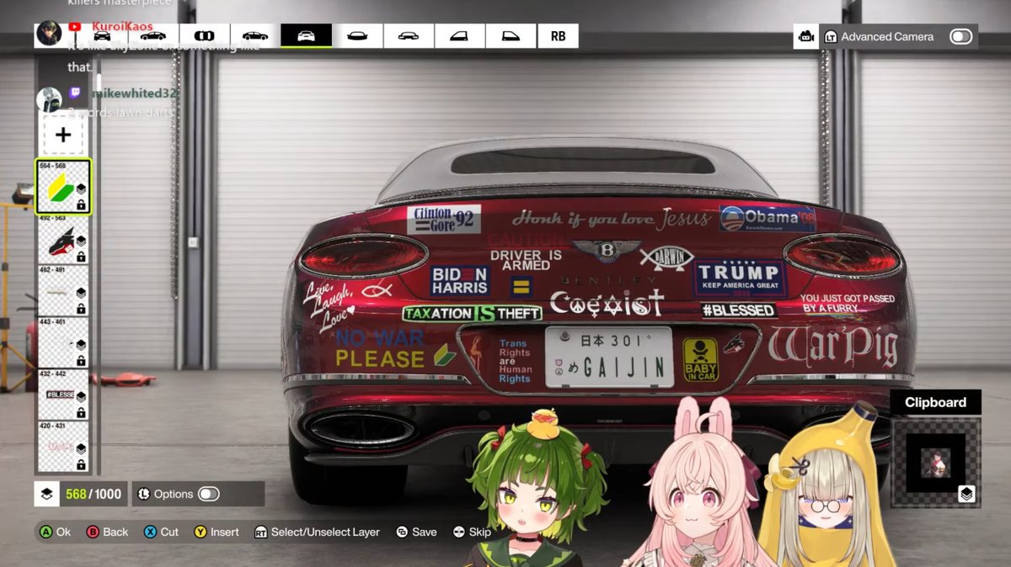Select layer group 462 - 491

(x=63, y=291)
